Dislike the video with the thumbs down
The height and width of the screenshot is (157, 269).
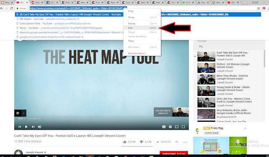[x=142, y=142]
